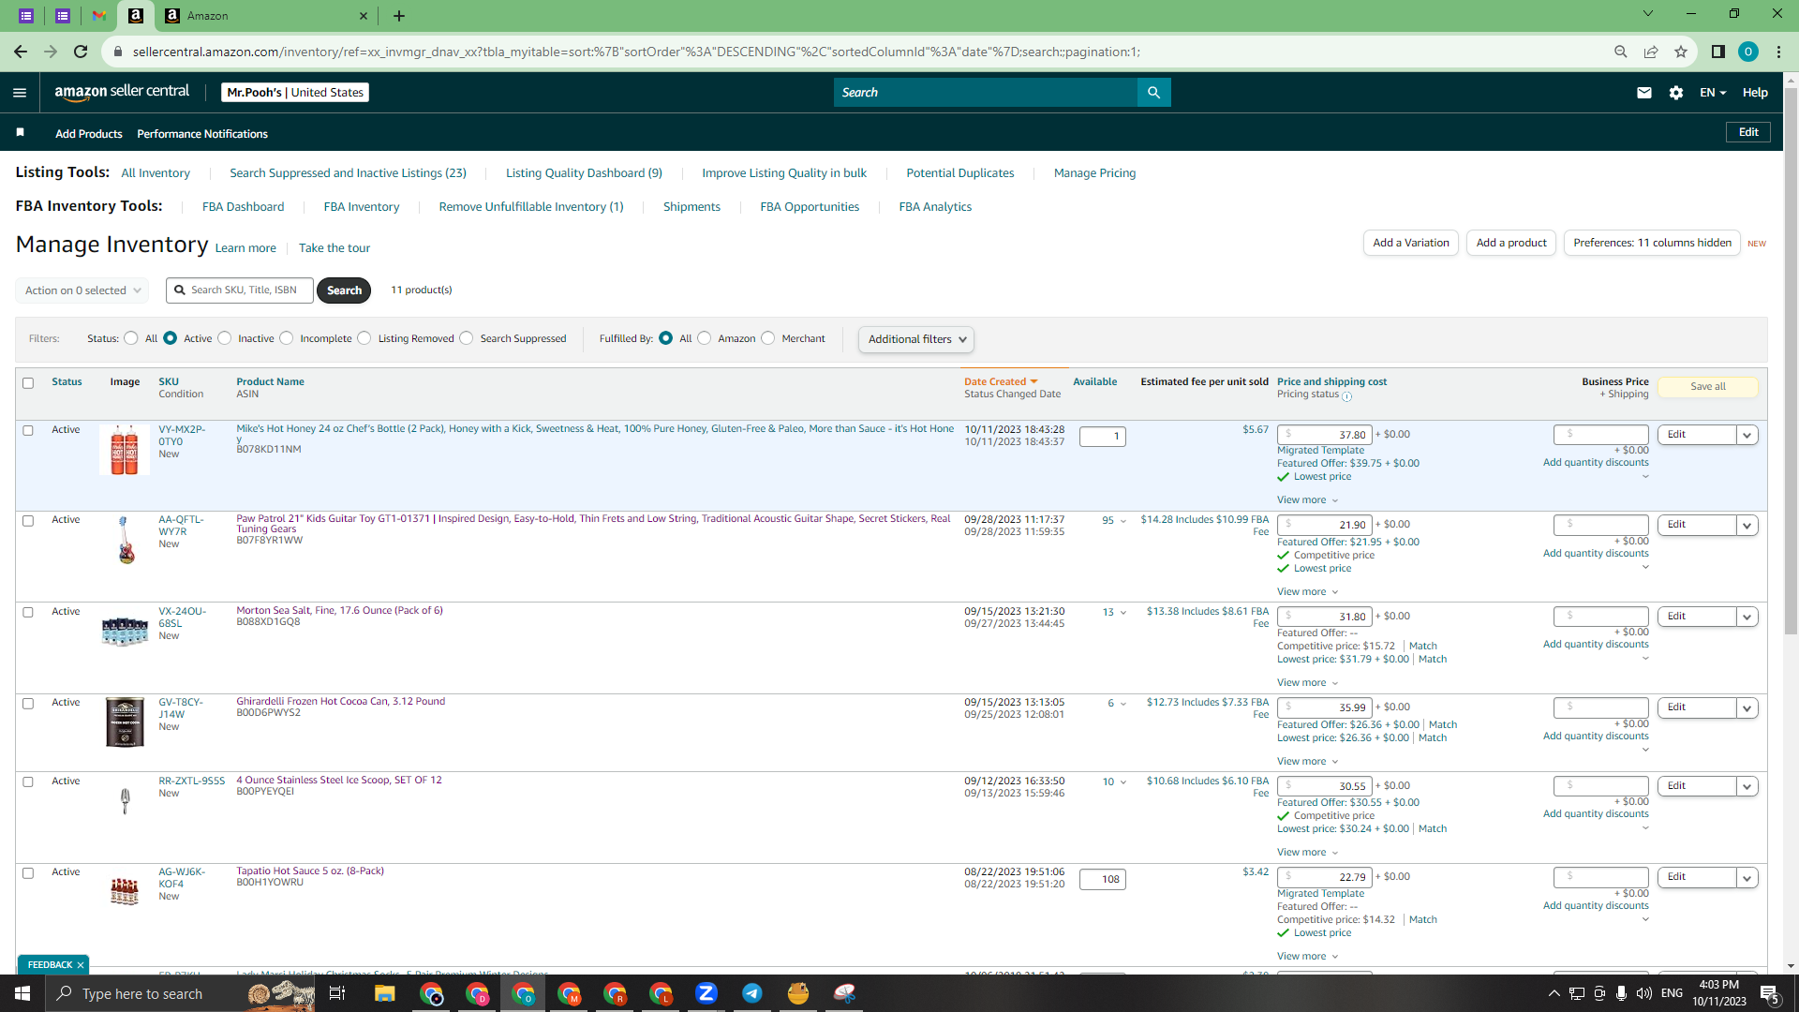Viewport: 1799px width, 1012px height.
Task: Open the browser share icon
Action: 1651,52
